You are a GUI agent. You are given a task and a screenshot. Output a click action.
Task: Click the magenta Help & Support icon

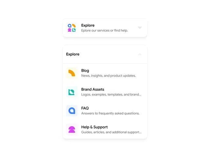point(72,130)
